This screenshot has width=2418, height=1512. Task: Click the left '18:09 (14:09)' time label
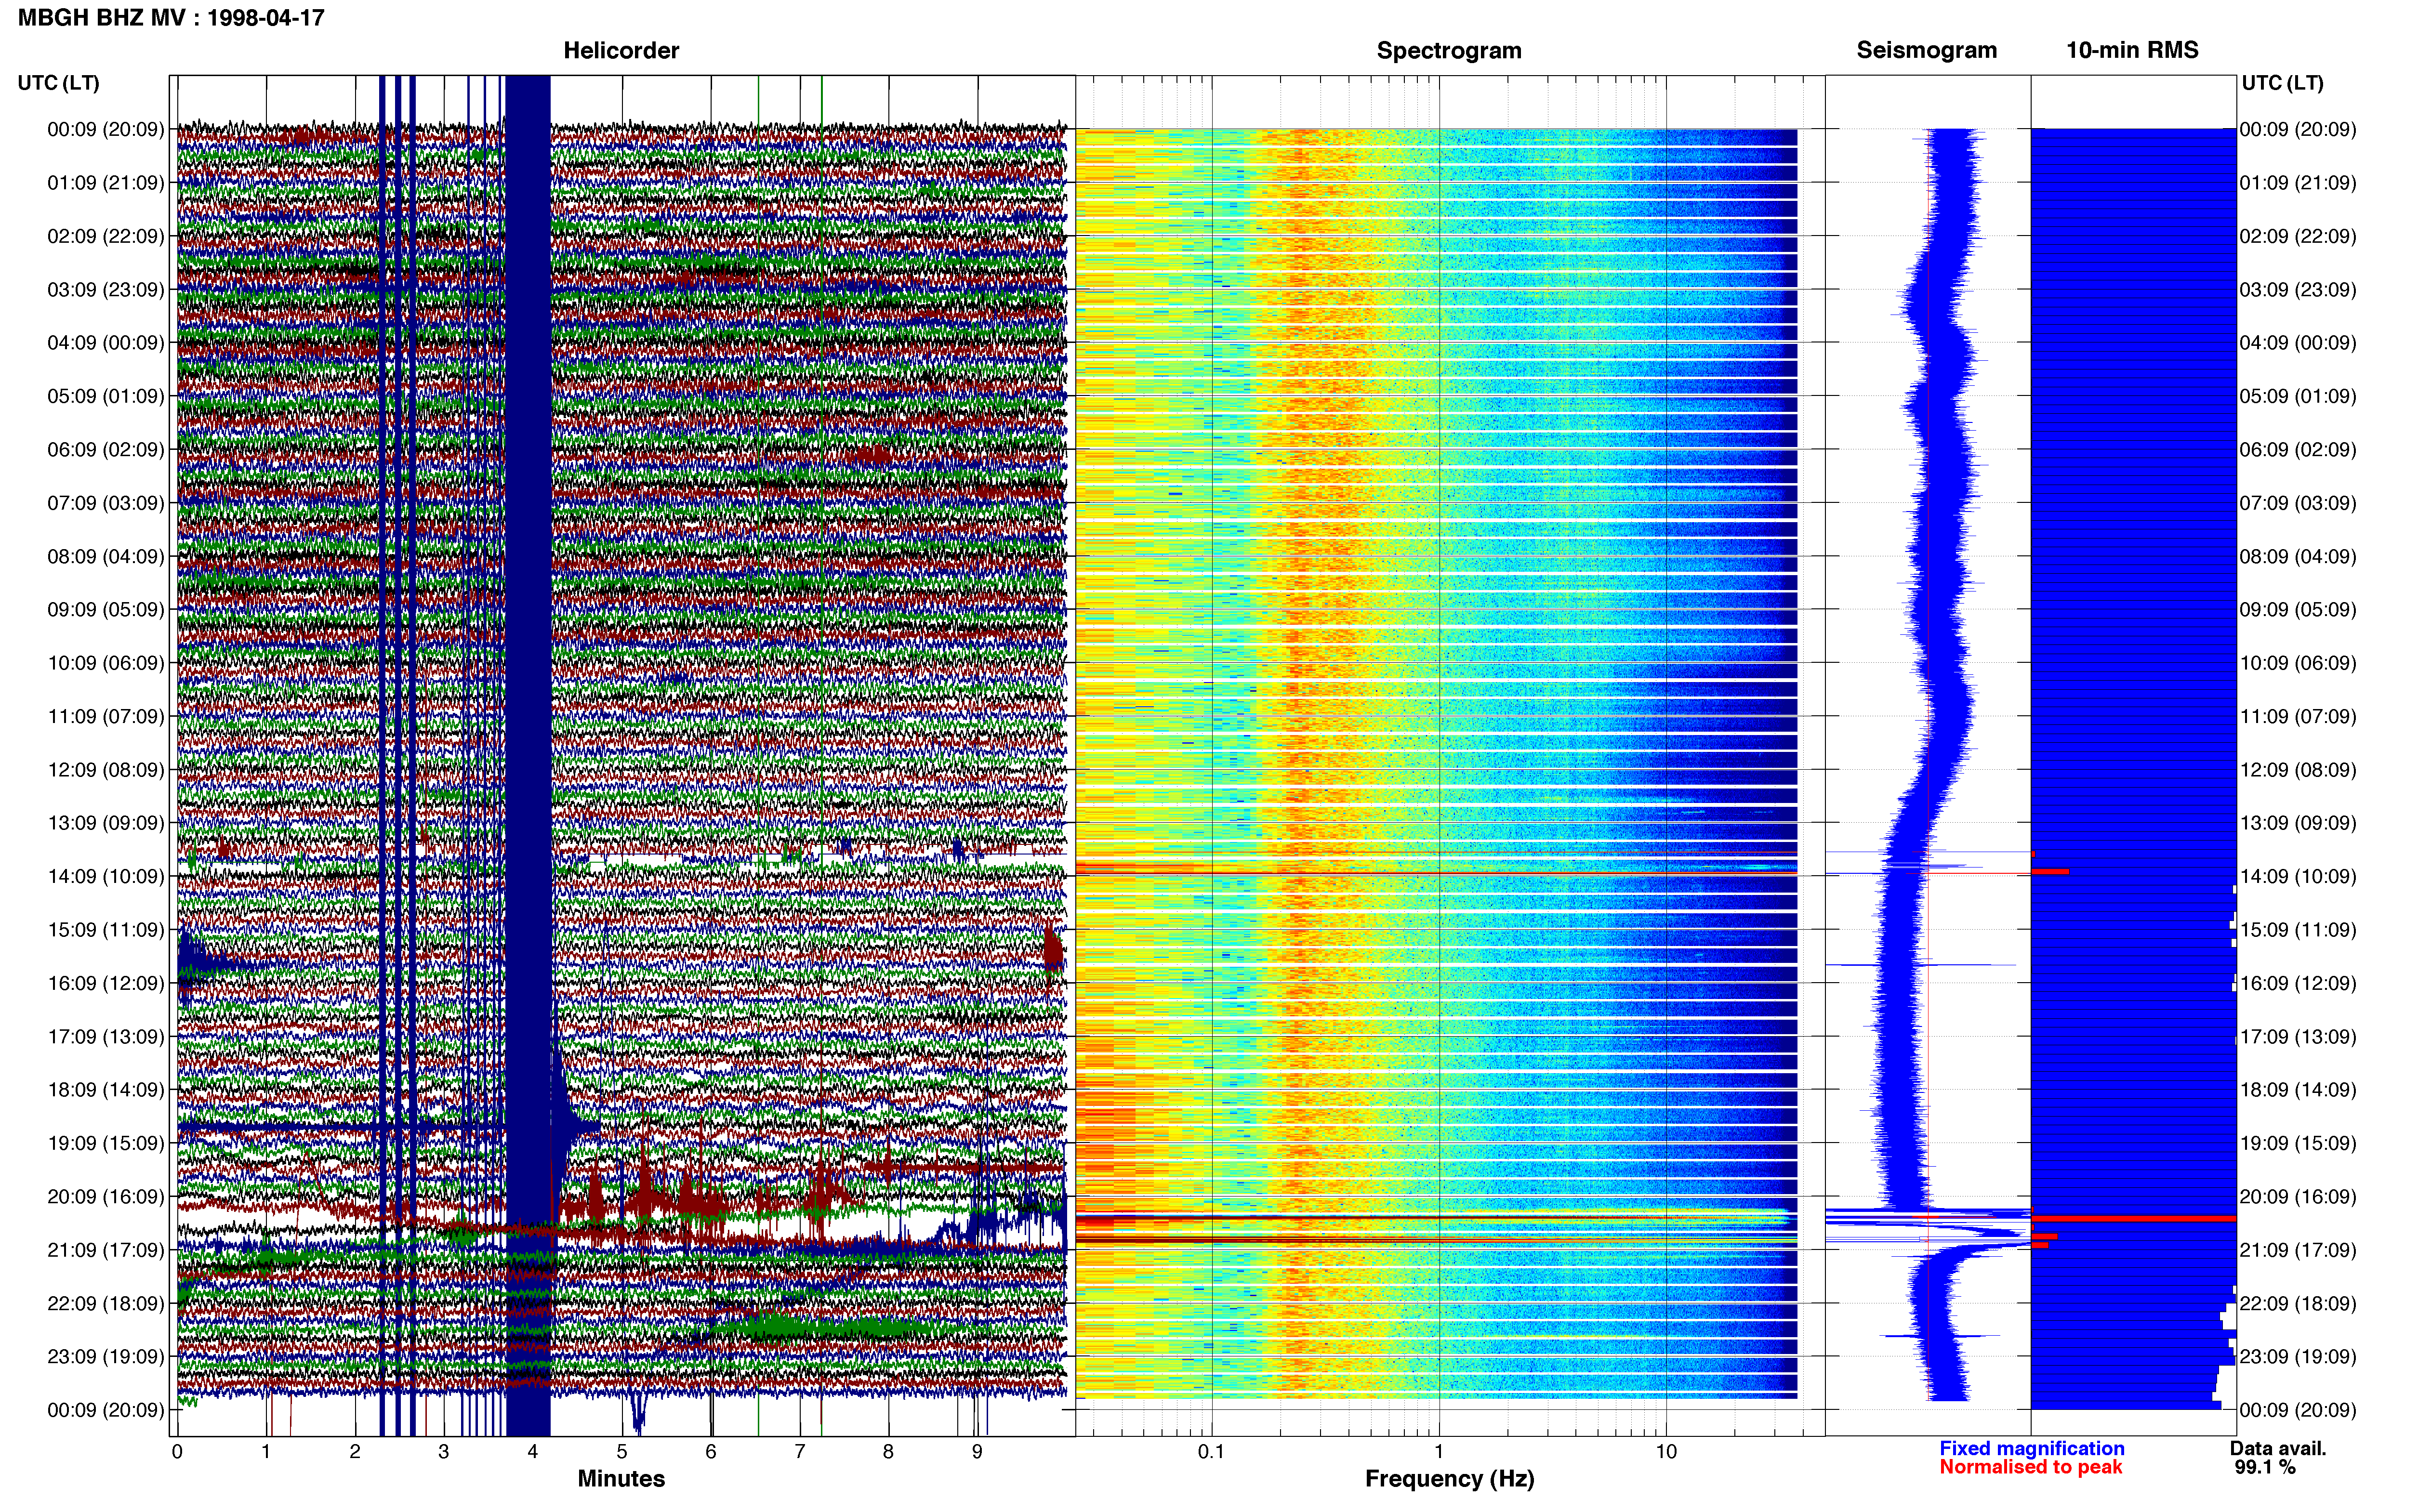click(106, 1090)
